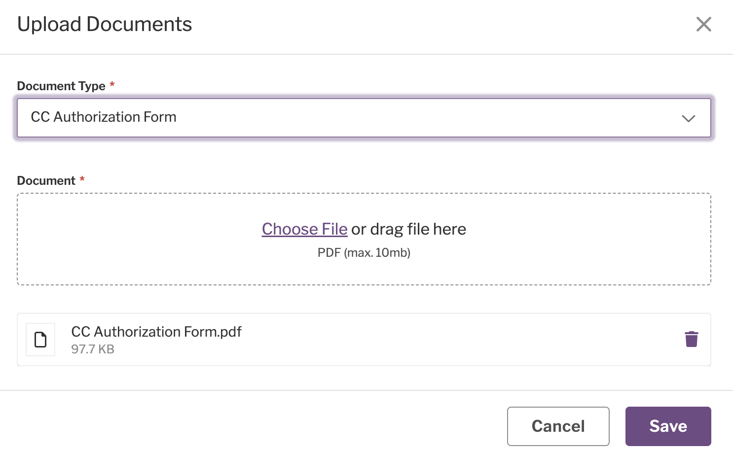This screenshot has height=452, width=733.
Task: Click the 'or drag file here' text
Action: (x=408, y=229)
